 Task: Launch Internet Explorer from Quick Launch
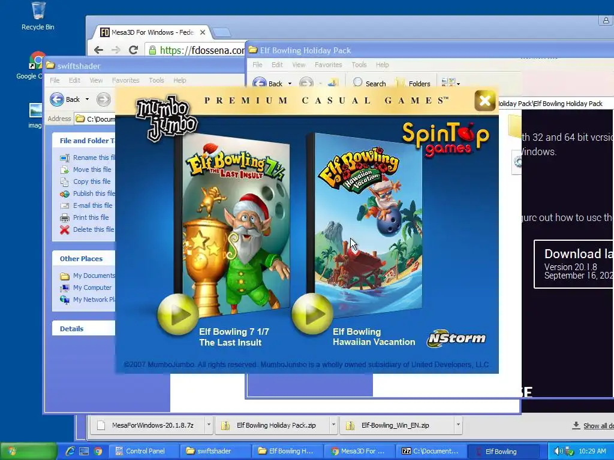coord(70,451)
